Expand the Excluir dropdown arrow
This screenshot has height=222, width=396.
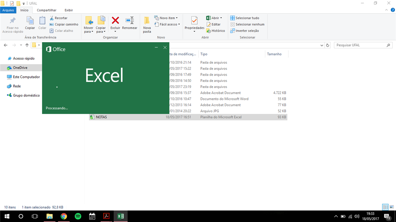tap(115, 32)
